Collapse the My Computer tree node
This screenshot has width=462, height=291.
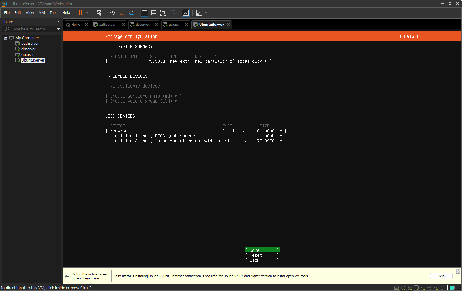tap(6, 38)
